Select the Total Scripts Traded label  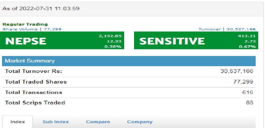pyautogui.click(x=35, y=103)
